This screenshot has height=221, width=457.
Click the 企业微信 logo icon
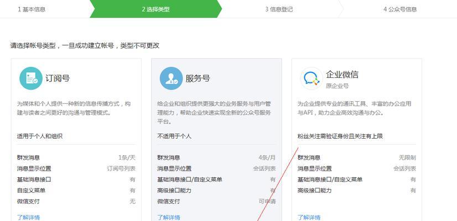point(311,78)
